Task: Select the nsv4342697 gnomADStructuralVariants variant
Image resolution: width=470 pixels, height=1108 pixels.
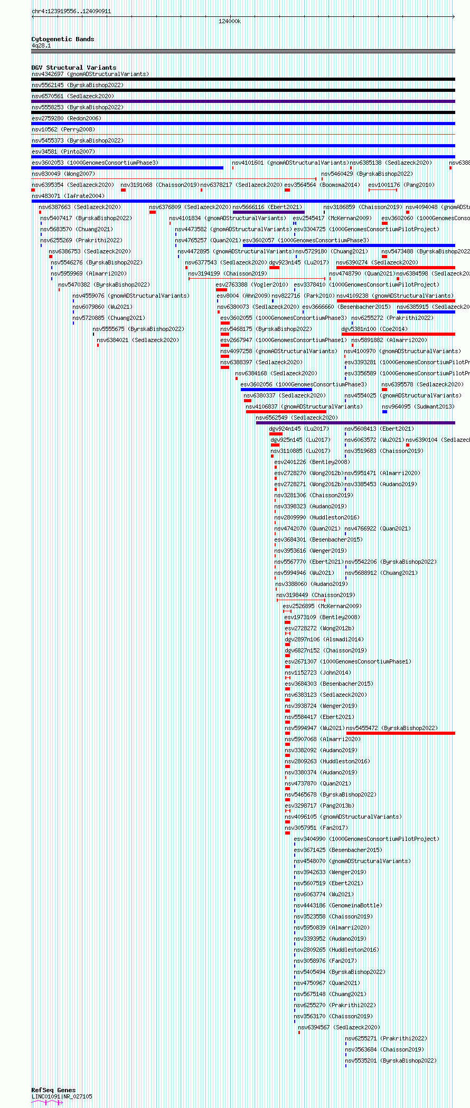Action: pos(90,74)
